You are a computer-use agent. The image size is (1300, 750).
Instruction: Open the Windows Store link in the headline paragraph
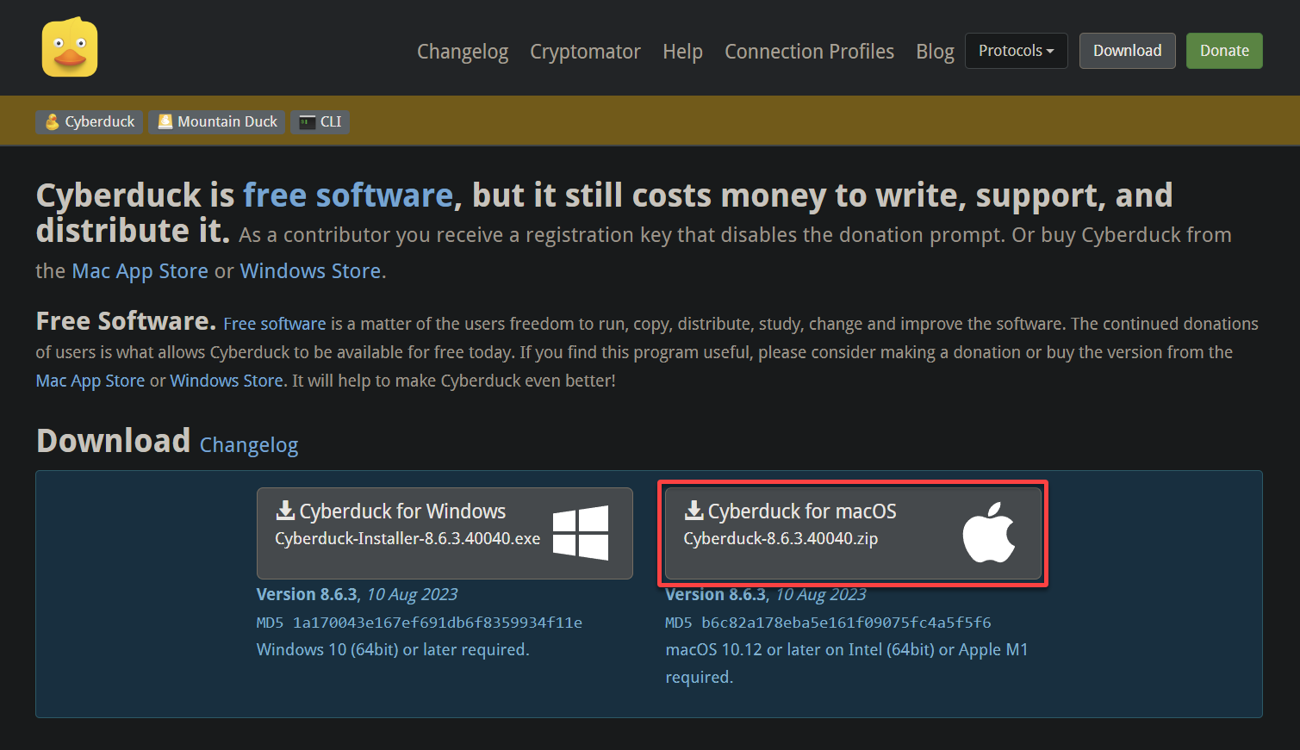tap(310, 271)
